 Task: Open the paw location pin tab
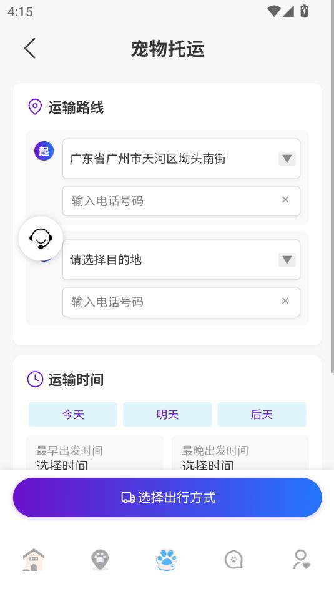click(x=100, y=560)
